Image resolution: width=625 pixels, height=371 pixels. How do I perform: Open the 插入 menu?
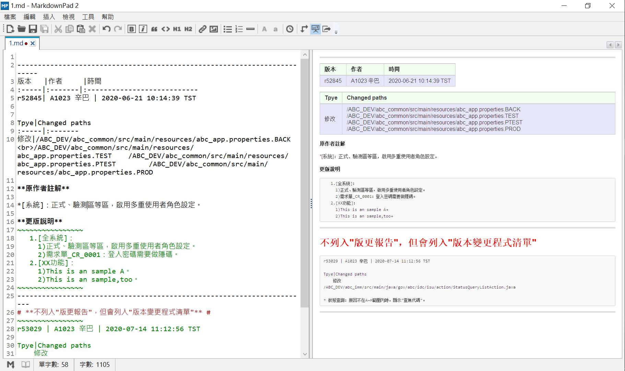click(49, 17)
